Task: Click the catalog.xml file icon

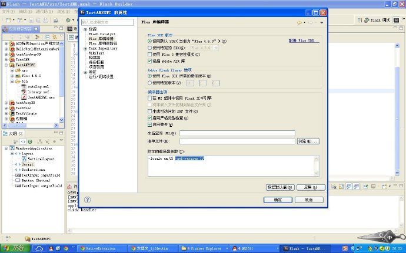Action: point(24,86)
